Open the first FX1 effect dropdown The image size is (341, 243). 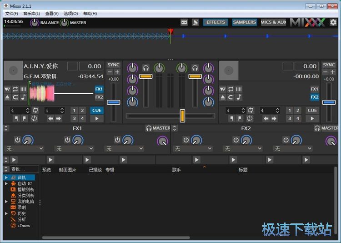tap(24, 149)
